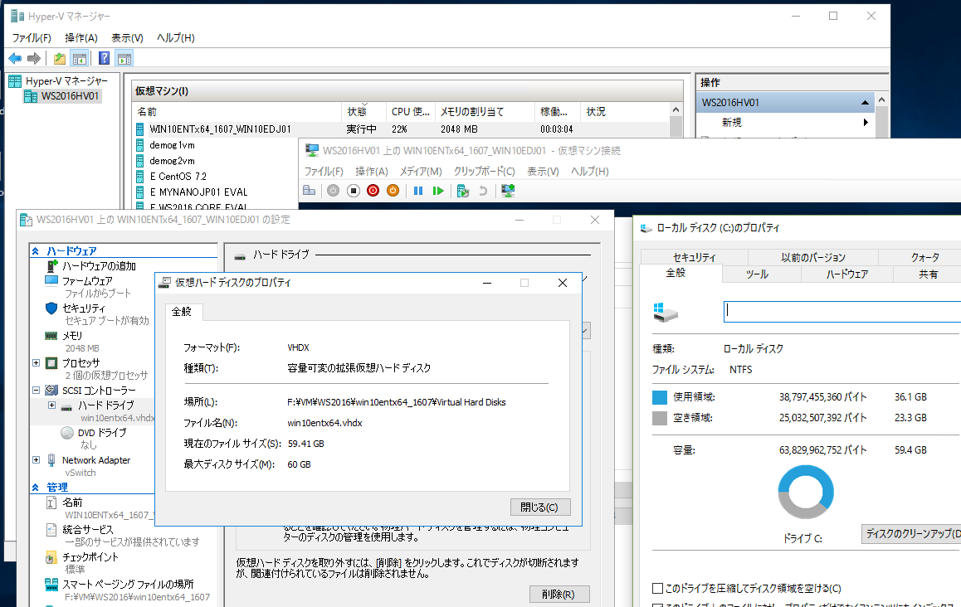Image resolution: width=961 pixels, height=607 pixels.
Task: Open the blue Help question mark icon
Action: click(x=105, y=58)
